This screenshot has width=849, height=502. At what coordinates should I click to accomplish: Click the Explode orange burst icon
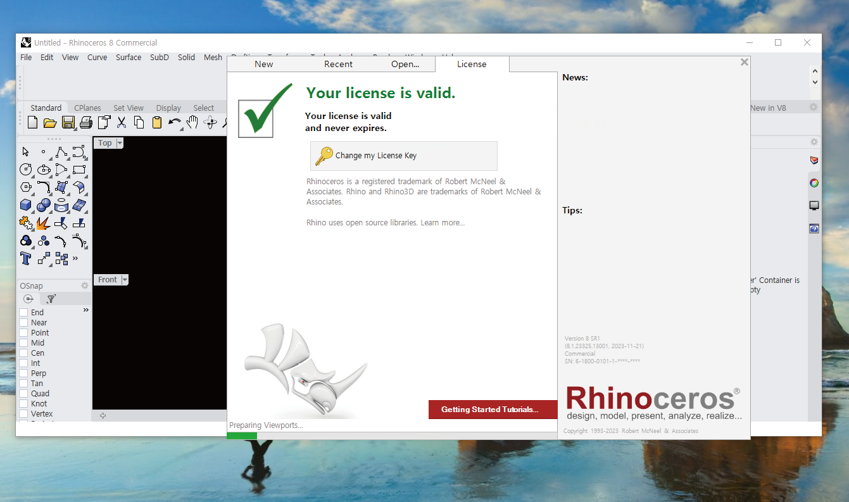coord(44,223)
